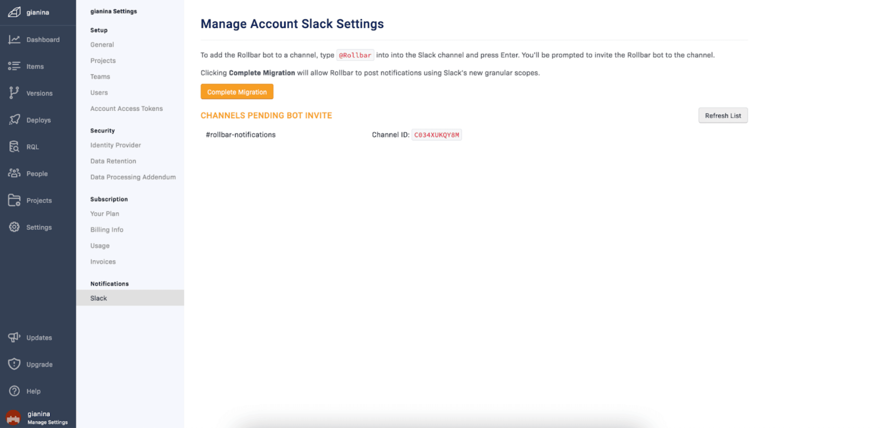The height and width of the screenshot is (428, 883).
Task: Open the Help question mark icon
Action: click(14, 391)
